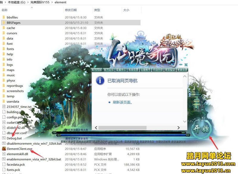
Task: Open 手动升级 in the launcher menu
Action: (158, 70)
